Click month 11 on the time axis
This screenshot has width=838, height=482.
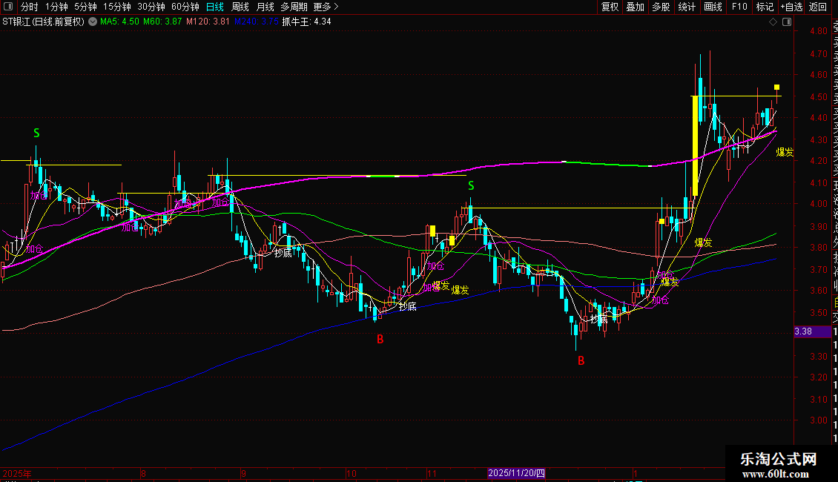tap(432, 473)
